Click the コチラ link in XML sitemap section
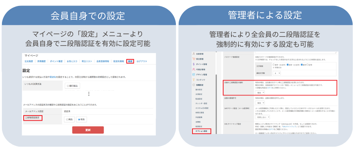The image size is (353, 147). tap(271, 129)
